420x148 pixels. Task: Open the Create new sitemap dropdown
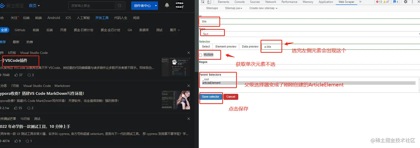click(x=263, y=8)
